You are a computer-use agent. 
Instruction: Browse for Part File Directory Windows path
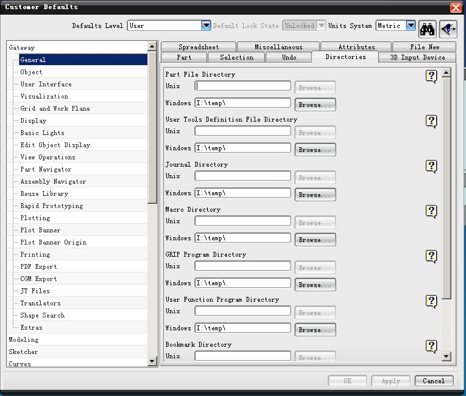316,105
